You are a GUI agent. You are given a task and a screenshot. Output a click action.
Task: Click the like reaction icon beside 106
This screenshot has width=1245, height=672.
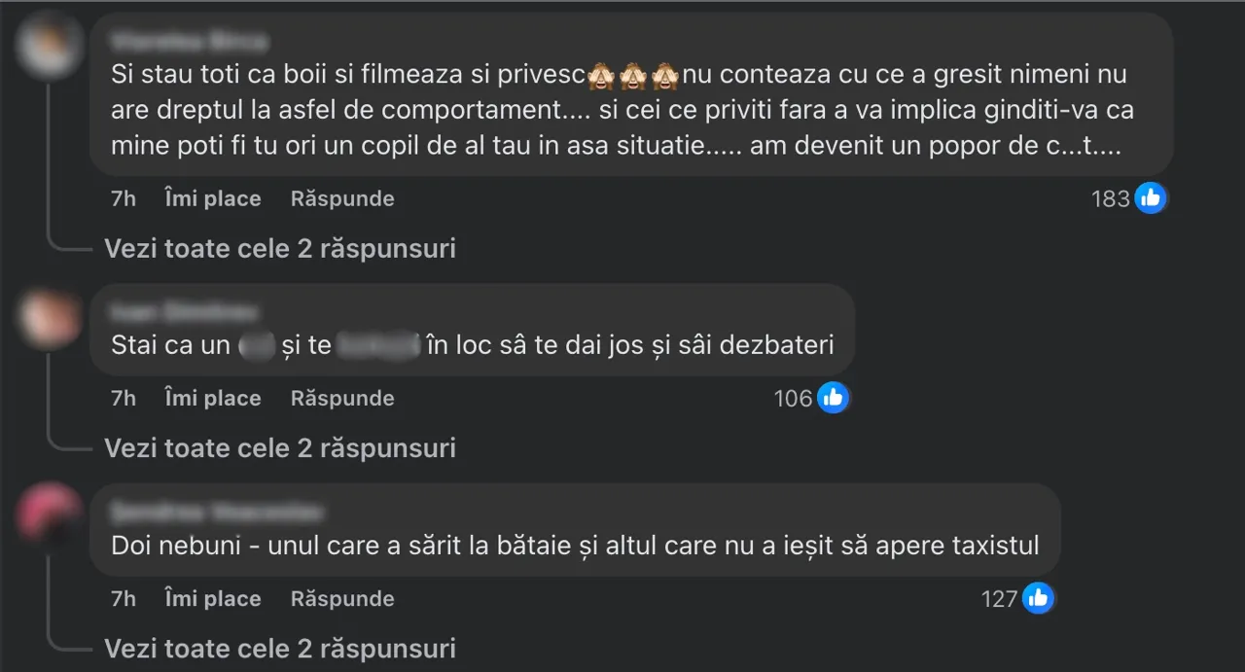pos(833,398)
